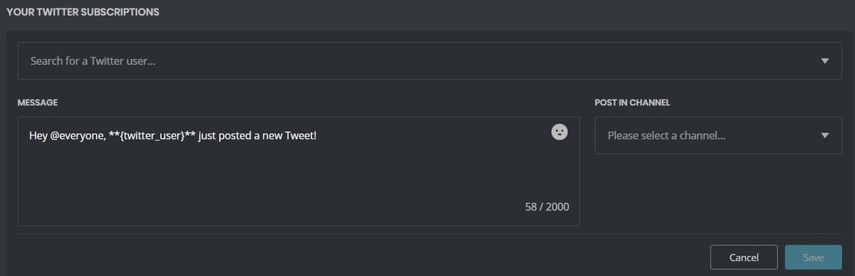Click Cancel to discard the subscription

[744, 258]
